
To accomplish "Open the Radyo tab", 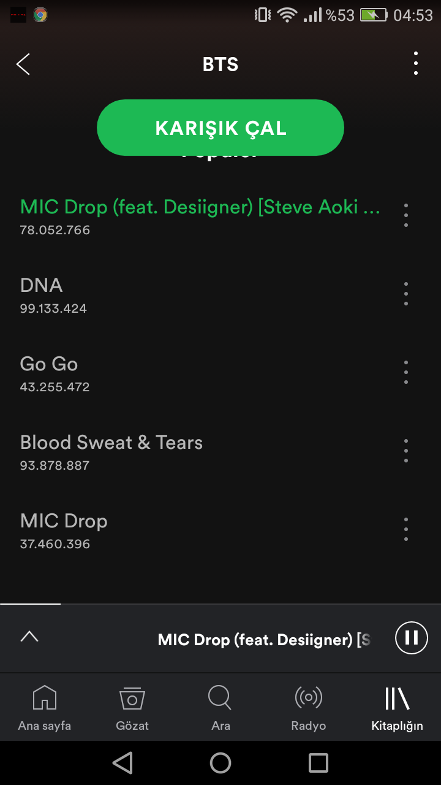I will click(x=309, y=708).
